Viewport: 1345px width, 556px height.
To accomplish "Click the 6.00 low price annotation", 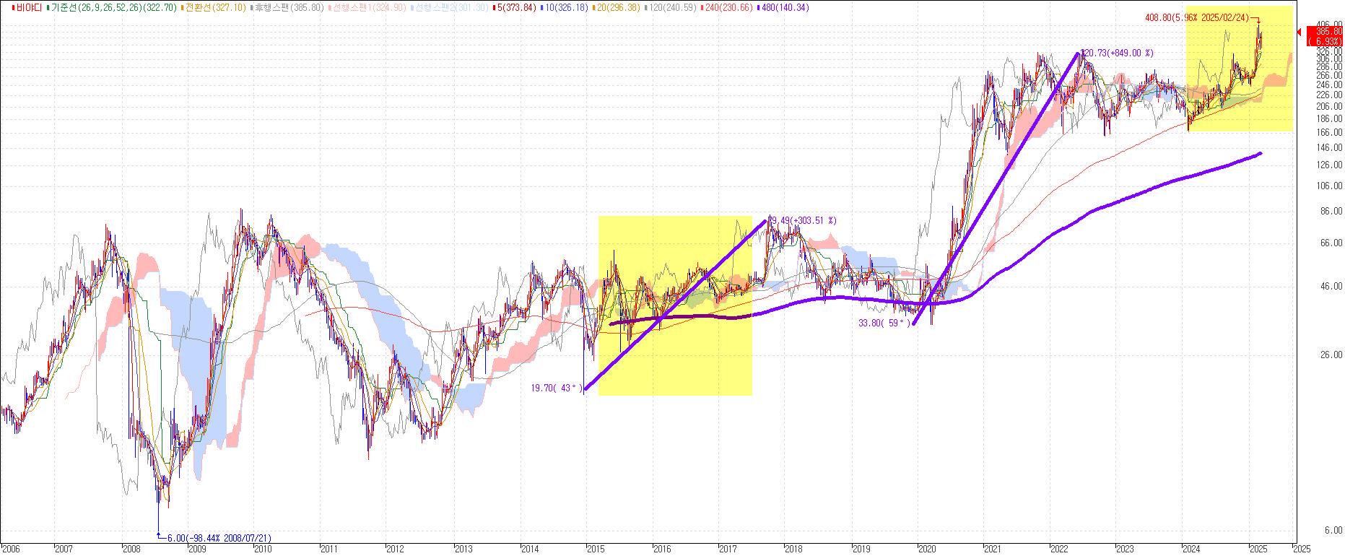I will coord(219,538).
